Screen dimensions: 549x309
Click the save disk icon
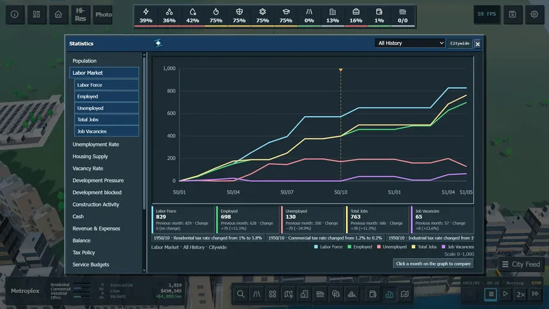pos(513,14)
